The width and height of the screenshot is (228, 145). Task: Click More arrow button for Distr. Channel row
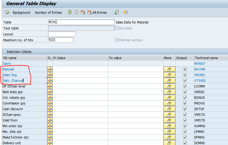pyautogui.click(x=169, y=80)
